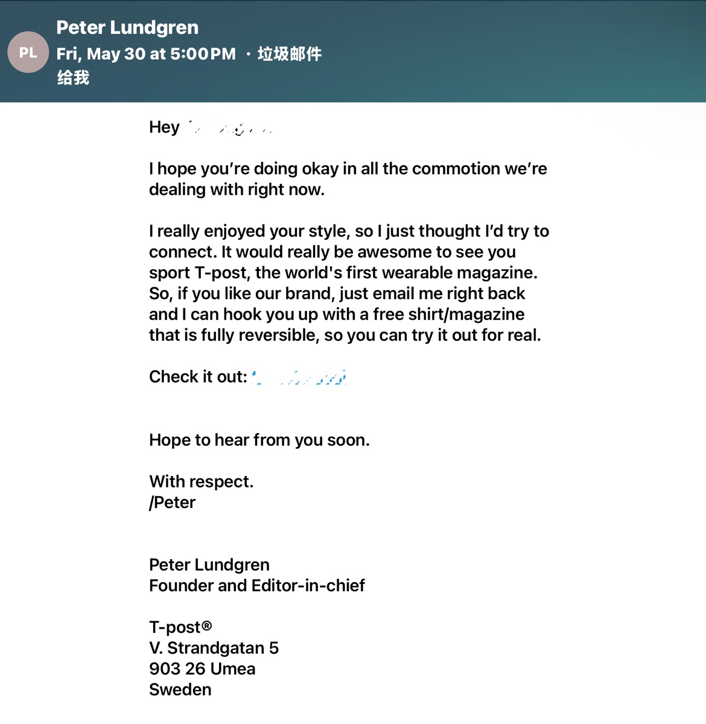Click the date Fri, May 30 at 5:00 PM

146,54
